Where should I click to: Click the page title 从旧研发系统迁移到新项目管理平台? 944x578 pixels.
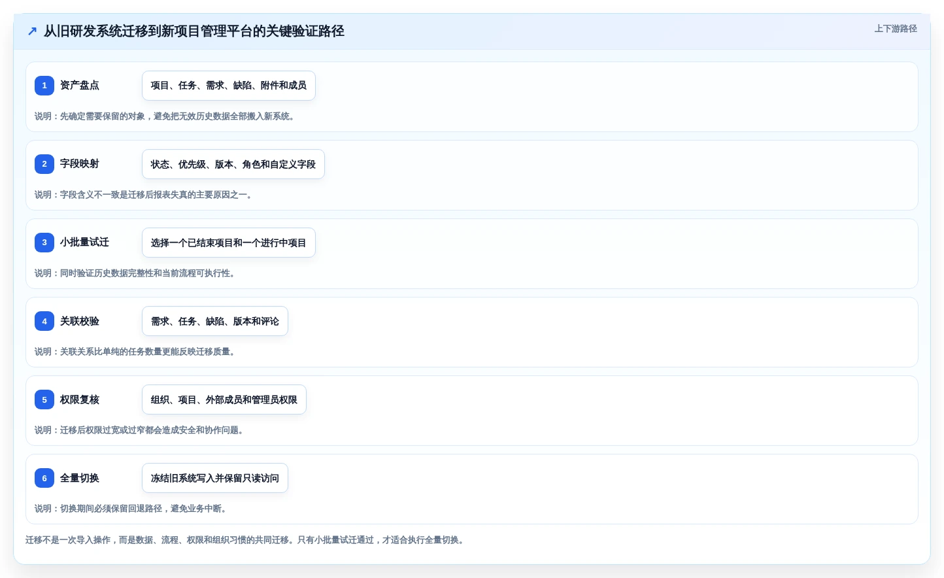[x=194, y=31]
